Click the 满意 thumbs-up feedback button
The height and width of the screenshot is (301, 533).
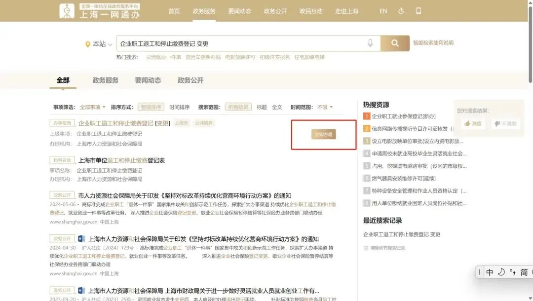473,124
